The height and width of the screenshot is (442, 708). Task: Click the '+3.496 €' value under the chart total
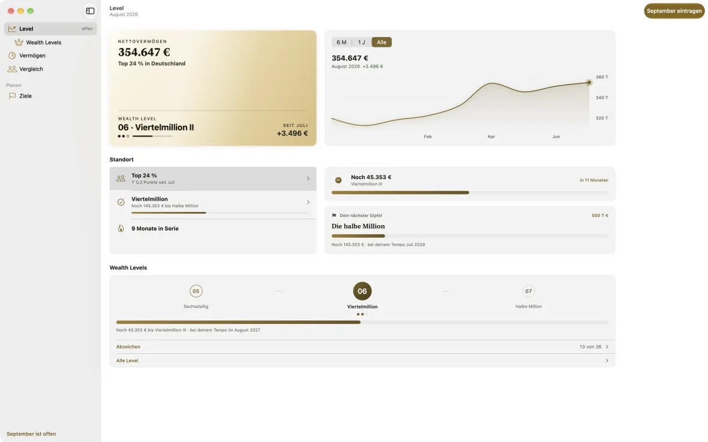[x=373, y=66]
